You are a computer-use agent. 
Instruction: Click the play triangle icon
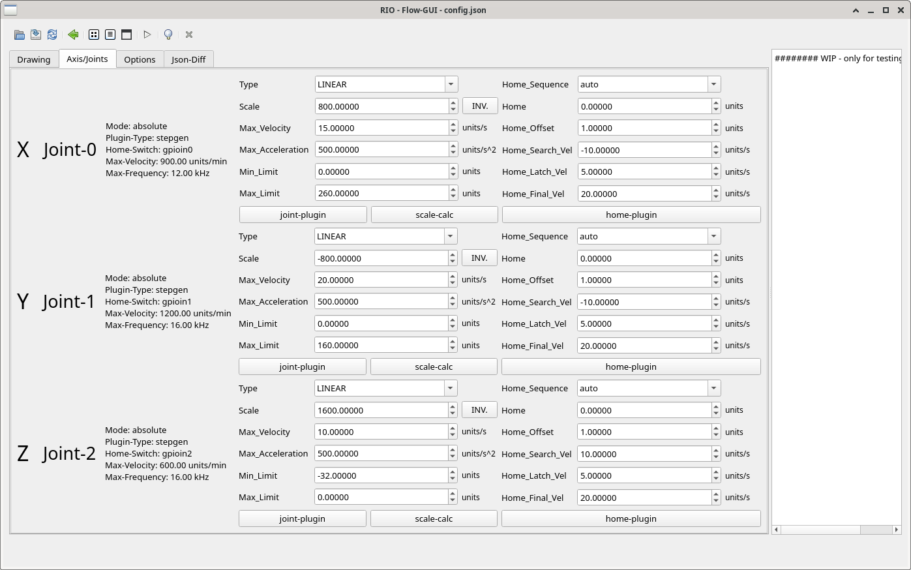point(147,35)
